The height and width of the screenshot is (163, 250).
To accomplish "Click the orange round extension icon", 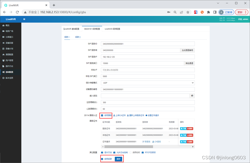I will tap(202, 12).
